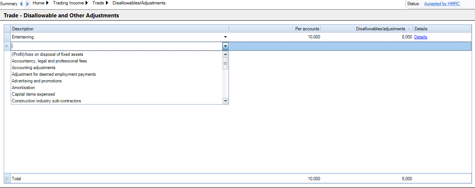This screenshot has width=475, height=188.
Task: Open the Accepted by HMRC status link
Action: point(442,4)
